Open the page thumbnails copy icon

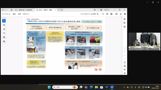125,27
